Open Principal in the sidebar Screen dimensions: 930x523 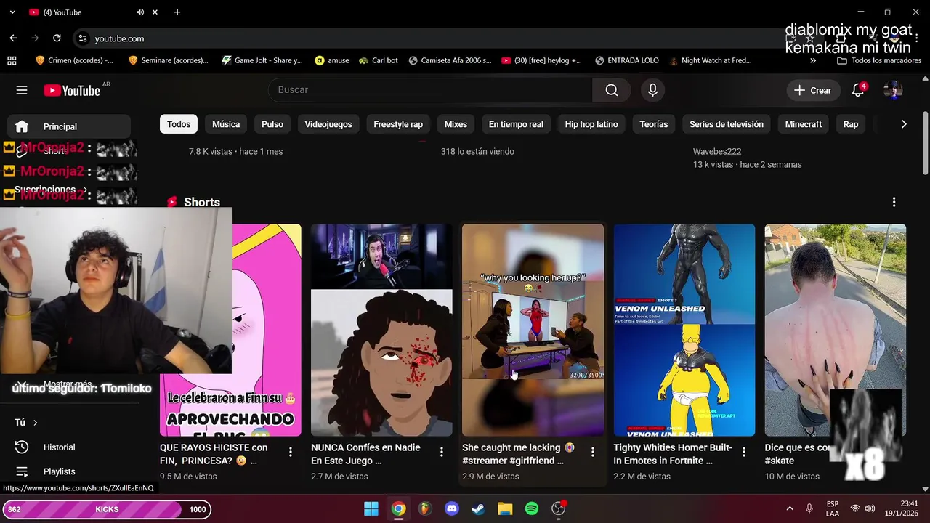click(x=69, y=126)
